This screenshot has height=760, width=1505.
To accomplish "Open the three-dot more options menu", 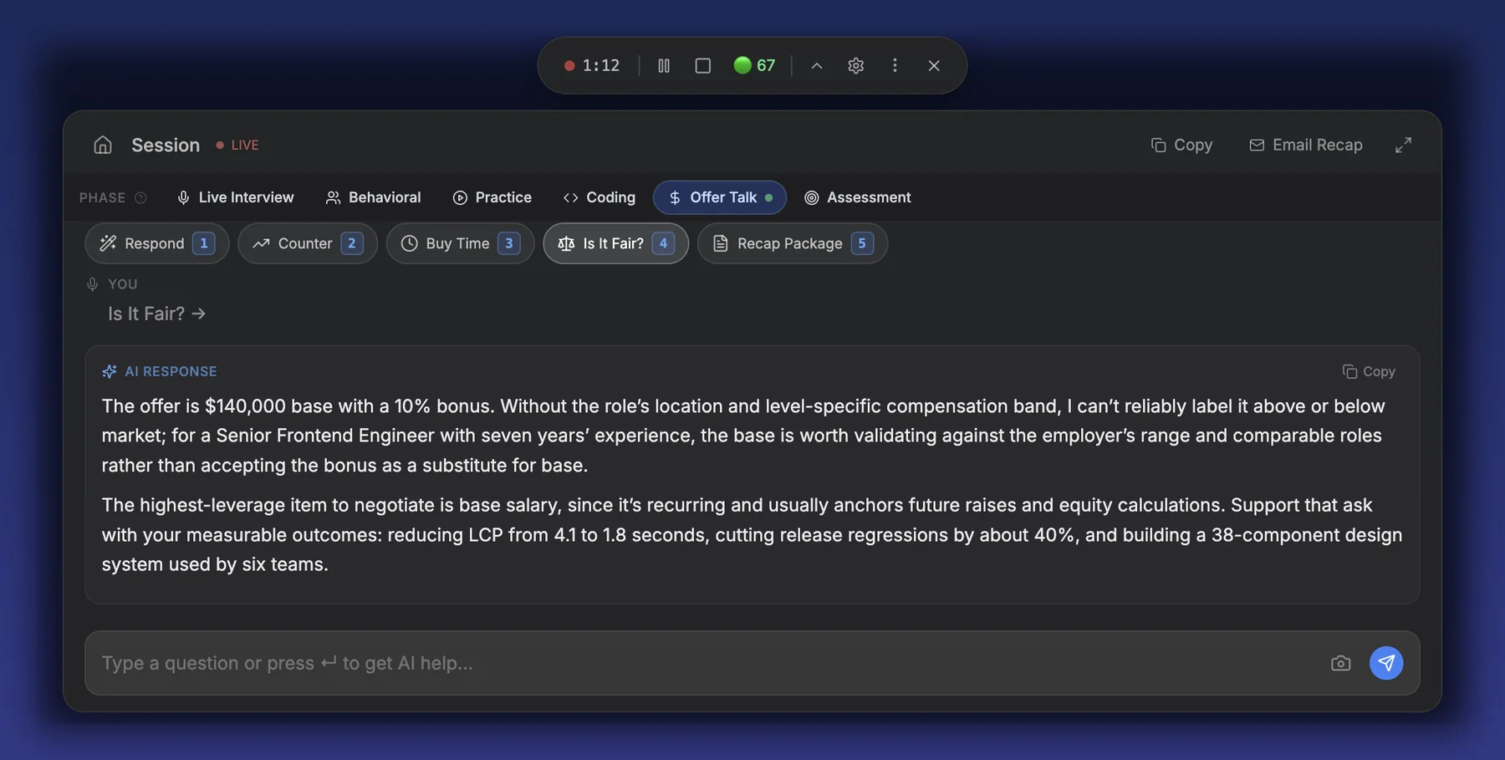I will pos(895,65).
